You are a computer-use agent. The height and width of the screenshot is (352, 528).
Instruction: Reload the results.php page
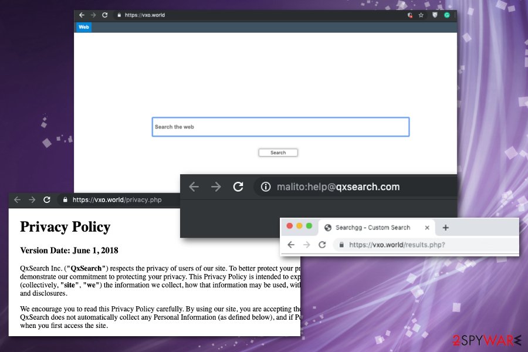pyautogui.click(x=322, y=245)
